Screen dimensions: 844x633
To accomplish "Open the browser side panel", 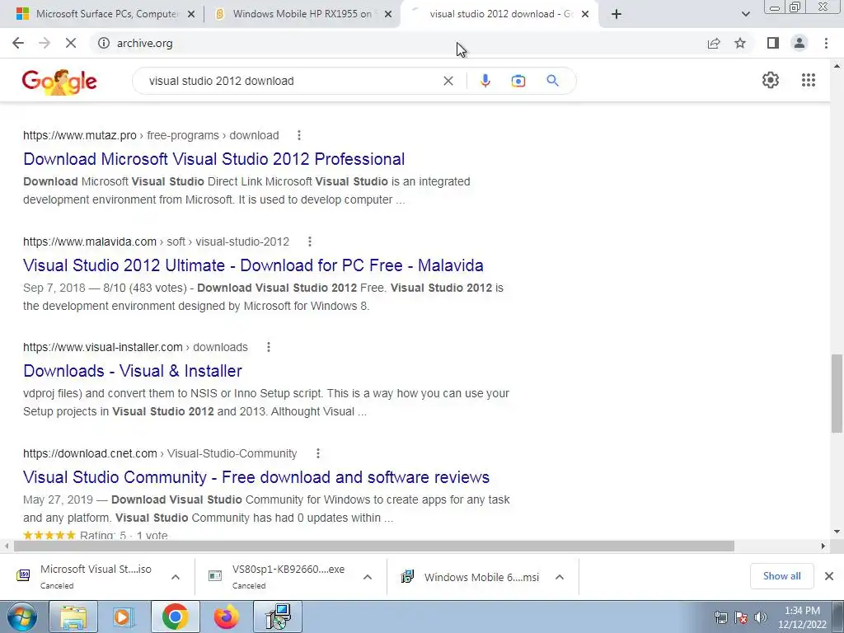I will pyautogui.click(x=773, y=43).
